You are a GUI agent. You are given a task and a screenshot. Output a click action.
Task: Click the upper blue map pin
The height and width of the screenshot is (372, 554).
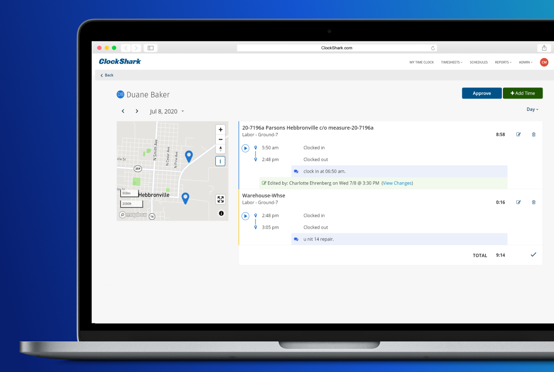[189, 156]
